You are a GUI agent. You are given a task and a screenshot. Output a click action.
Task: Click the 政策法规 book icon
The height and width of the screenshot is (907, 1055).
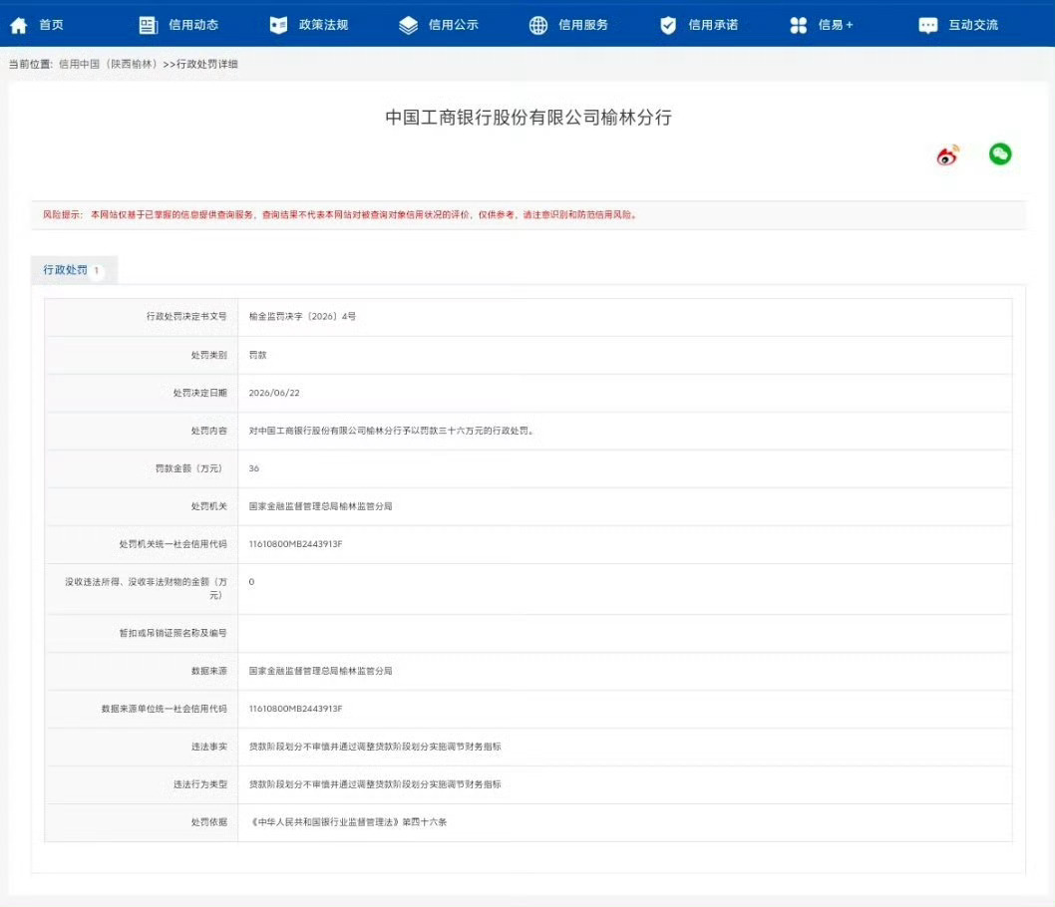click(x=278, y=26)
